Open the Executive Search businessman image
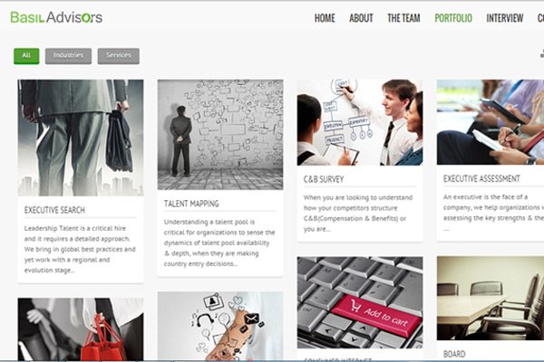 81,138
